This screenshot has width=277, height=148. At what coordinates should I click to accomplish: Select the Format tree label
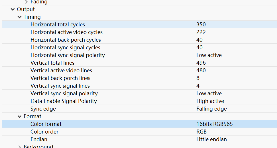tap(32, 116)
